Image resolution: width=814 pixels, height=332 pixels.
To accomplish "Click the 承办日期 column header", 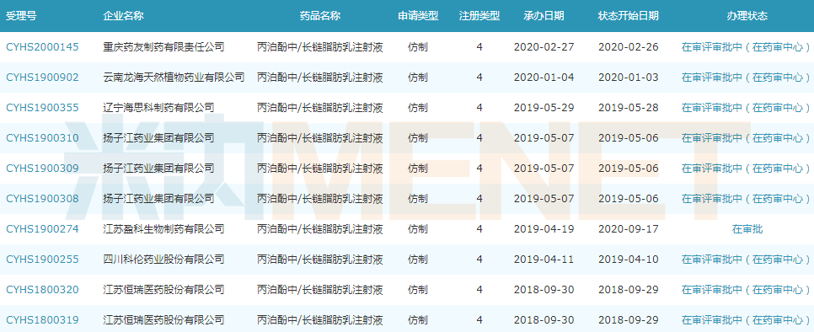I will pos(544,15).
